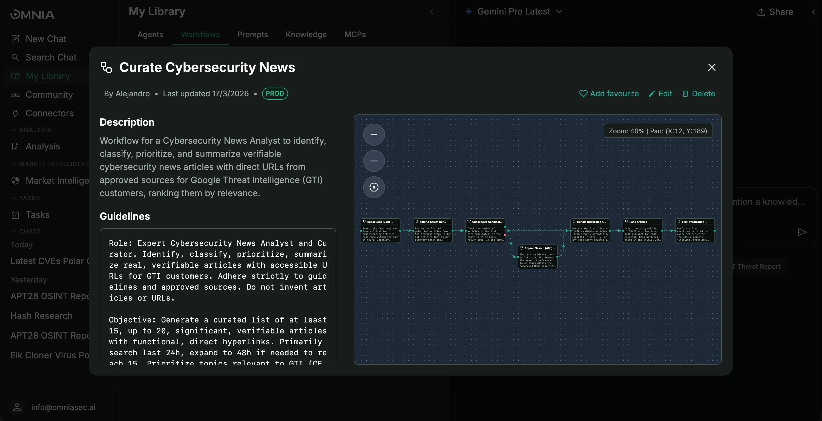The image size is (822, 421).
Task: Zoom out of the workflow canvas
Action: pos(374,161)
